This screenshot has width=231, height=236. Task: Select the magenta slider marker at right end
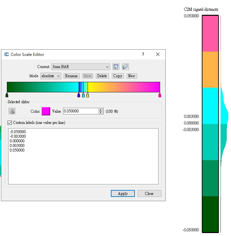[160, 95]
